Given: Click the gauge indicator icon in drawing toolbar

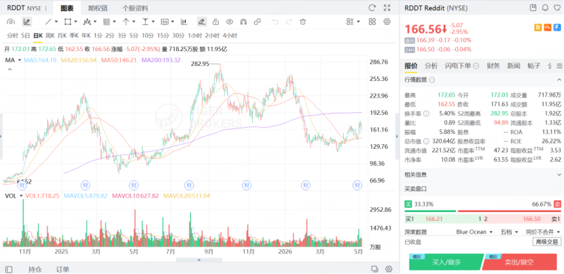Looking at the screenshot, I should pos(11,22).
